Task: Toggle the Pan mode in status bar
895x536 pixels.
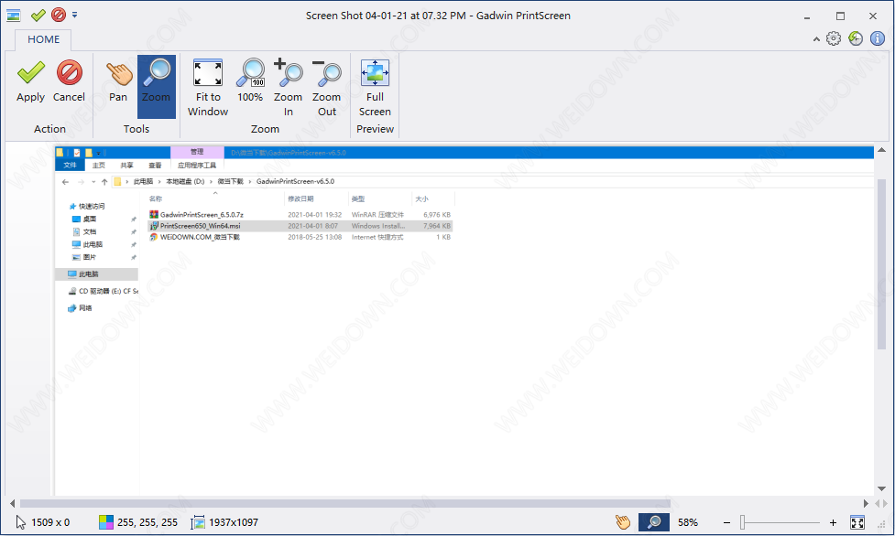Action: click(x=623, y=522)
